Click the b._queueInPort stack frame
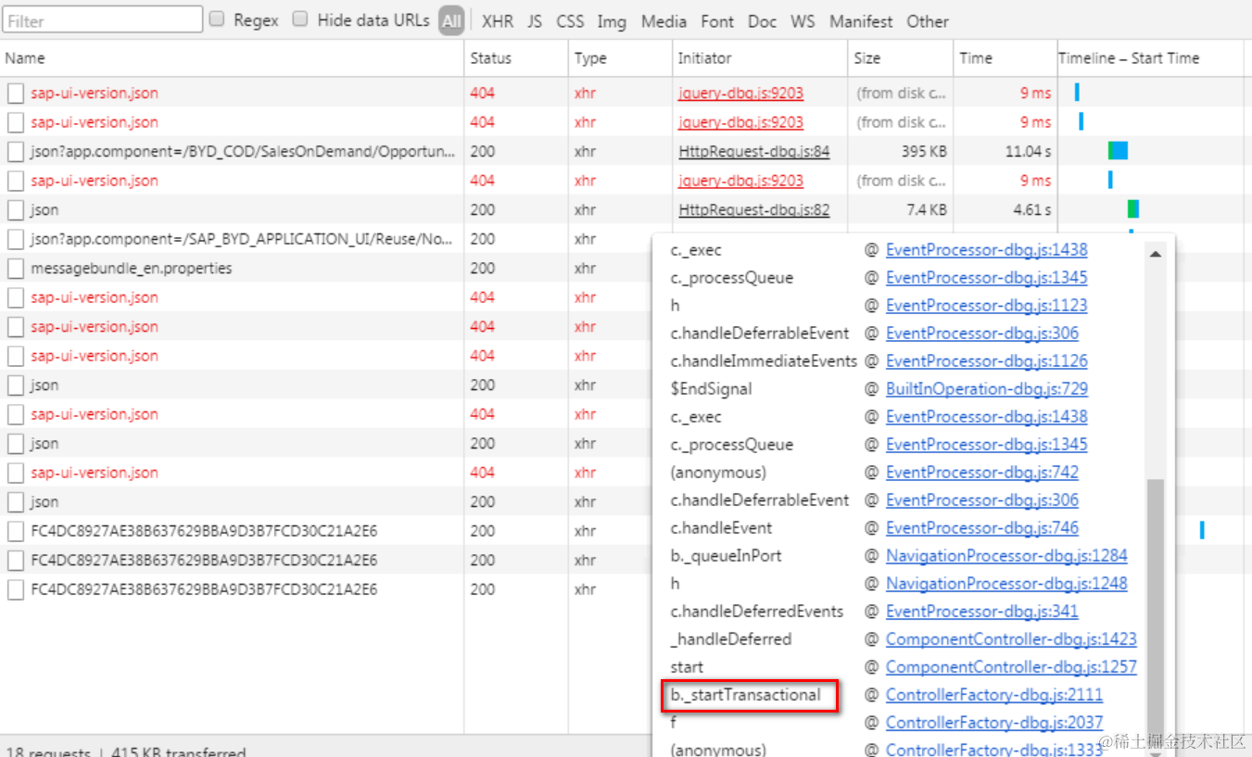Screen dimensions: 1252x757 point(726,555)
